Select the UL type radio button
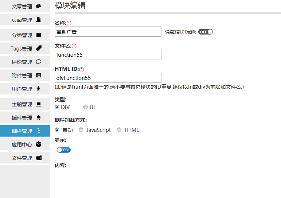Image resolution: width=281 pixels, height=198 pixels. pyautogui.click(x=86, y=107)
